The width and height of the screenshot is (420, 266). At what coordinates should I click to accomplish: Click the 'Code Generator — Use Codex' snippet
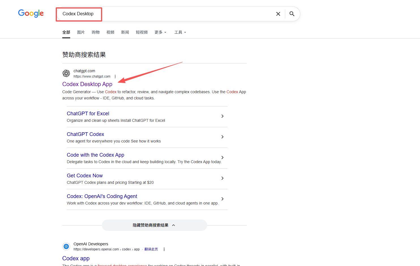154,95
